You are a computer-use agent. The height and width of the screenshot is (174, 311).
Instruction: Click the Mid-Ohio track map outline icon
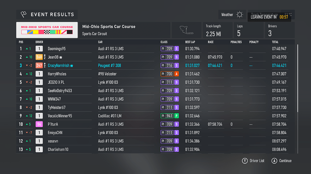point(186,30)
